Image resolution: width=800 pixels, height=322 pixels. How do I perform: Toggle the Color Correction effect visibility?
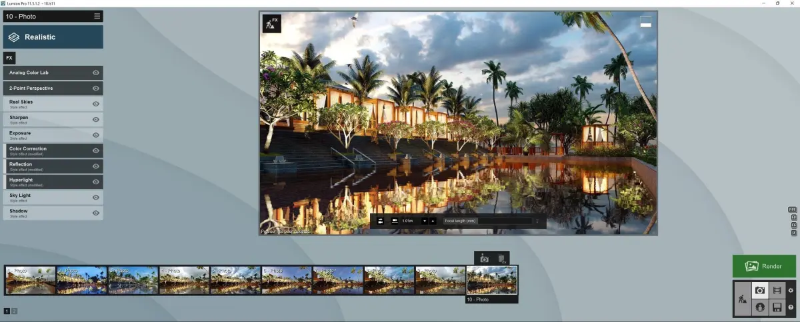click(x=96, y=151)
